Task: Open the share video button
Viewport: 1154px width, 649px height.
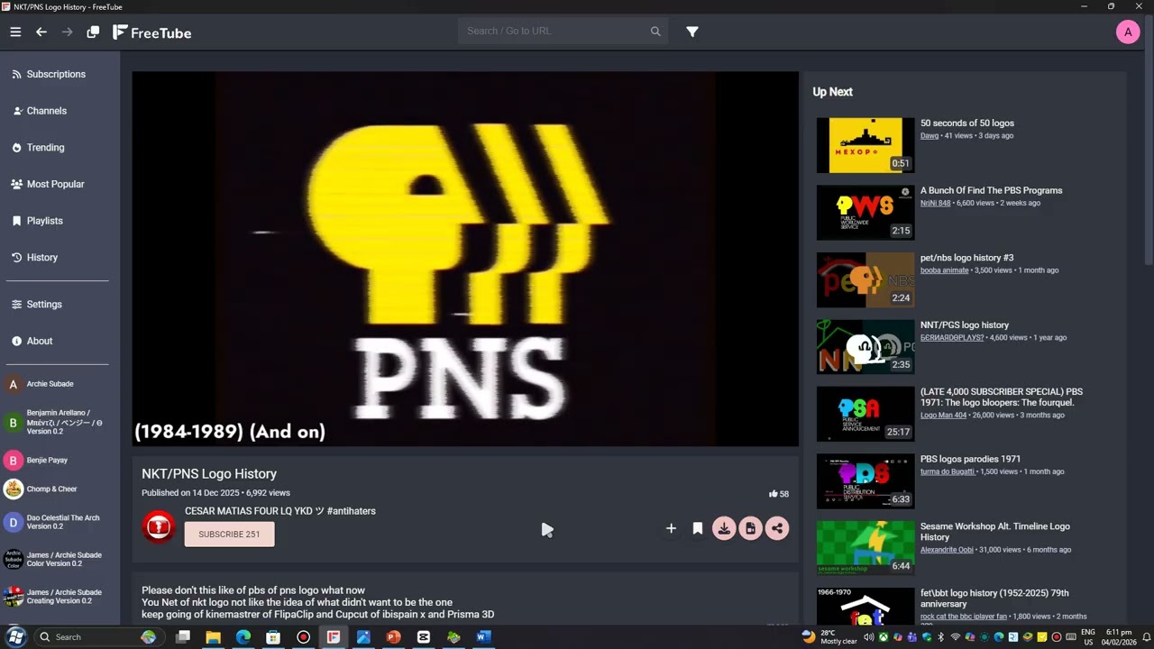Action: [x=777, y=528]
